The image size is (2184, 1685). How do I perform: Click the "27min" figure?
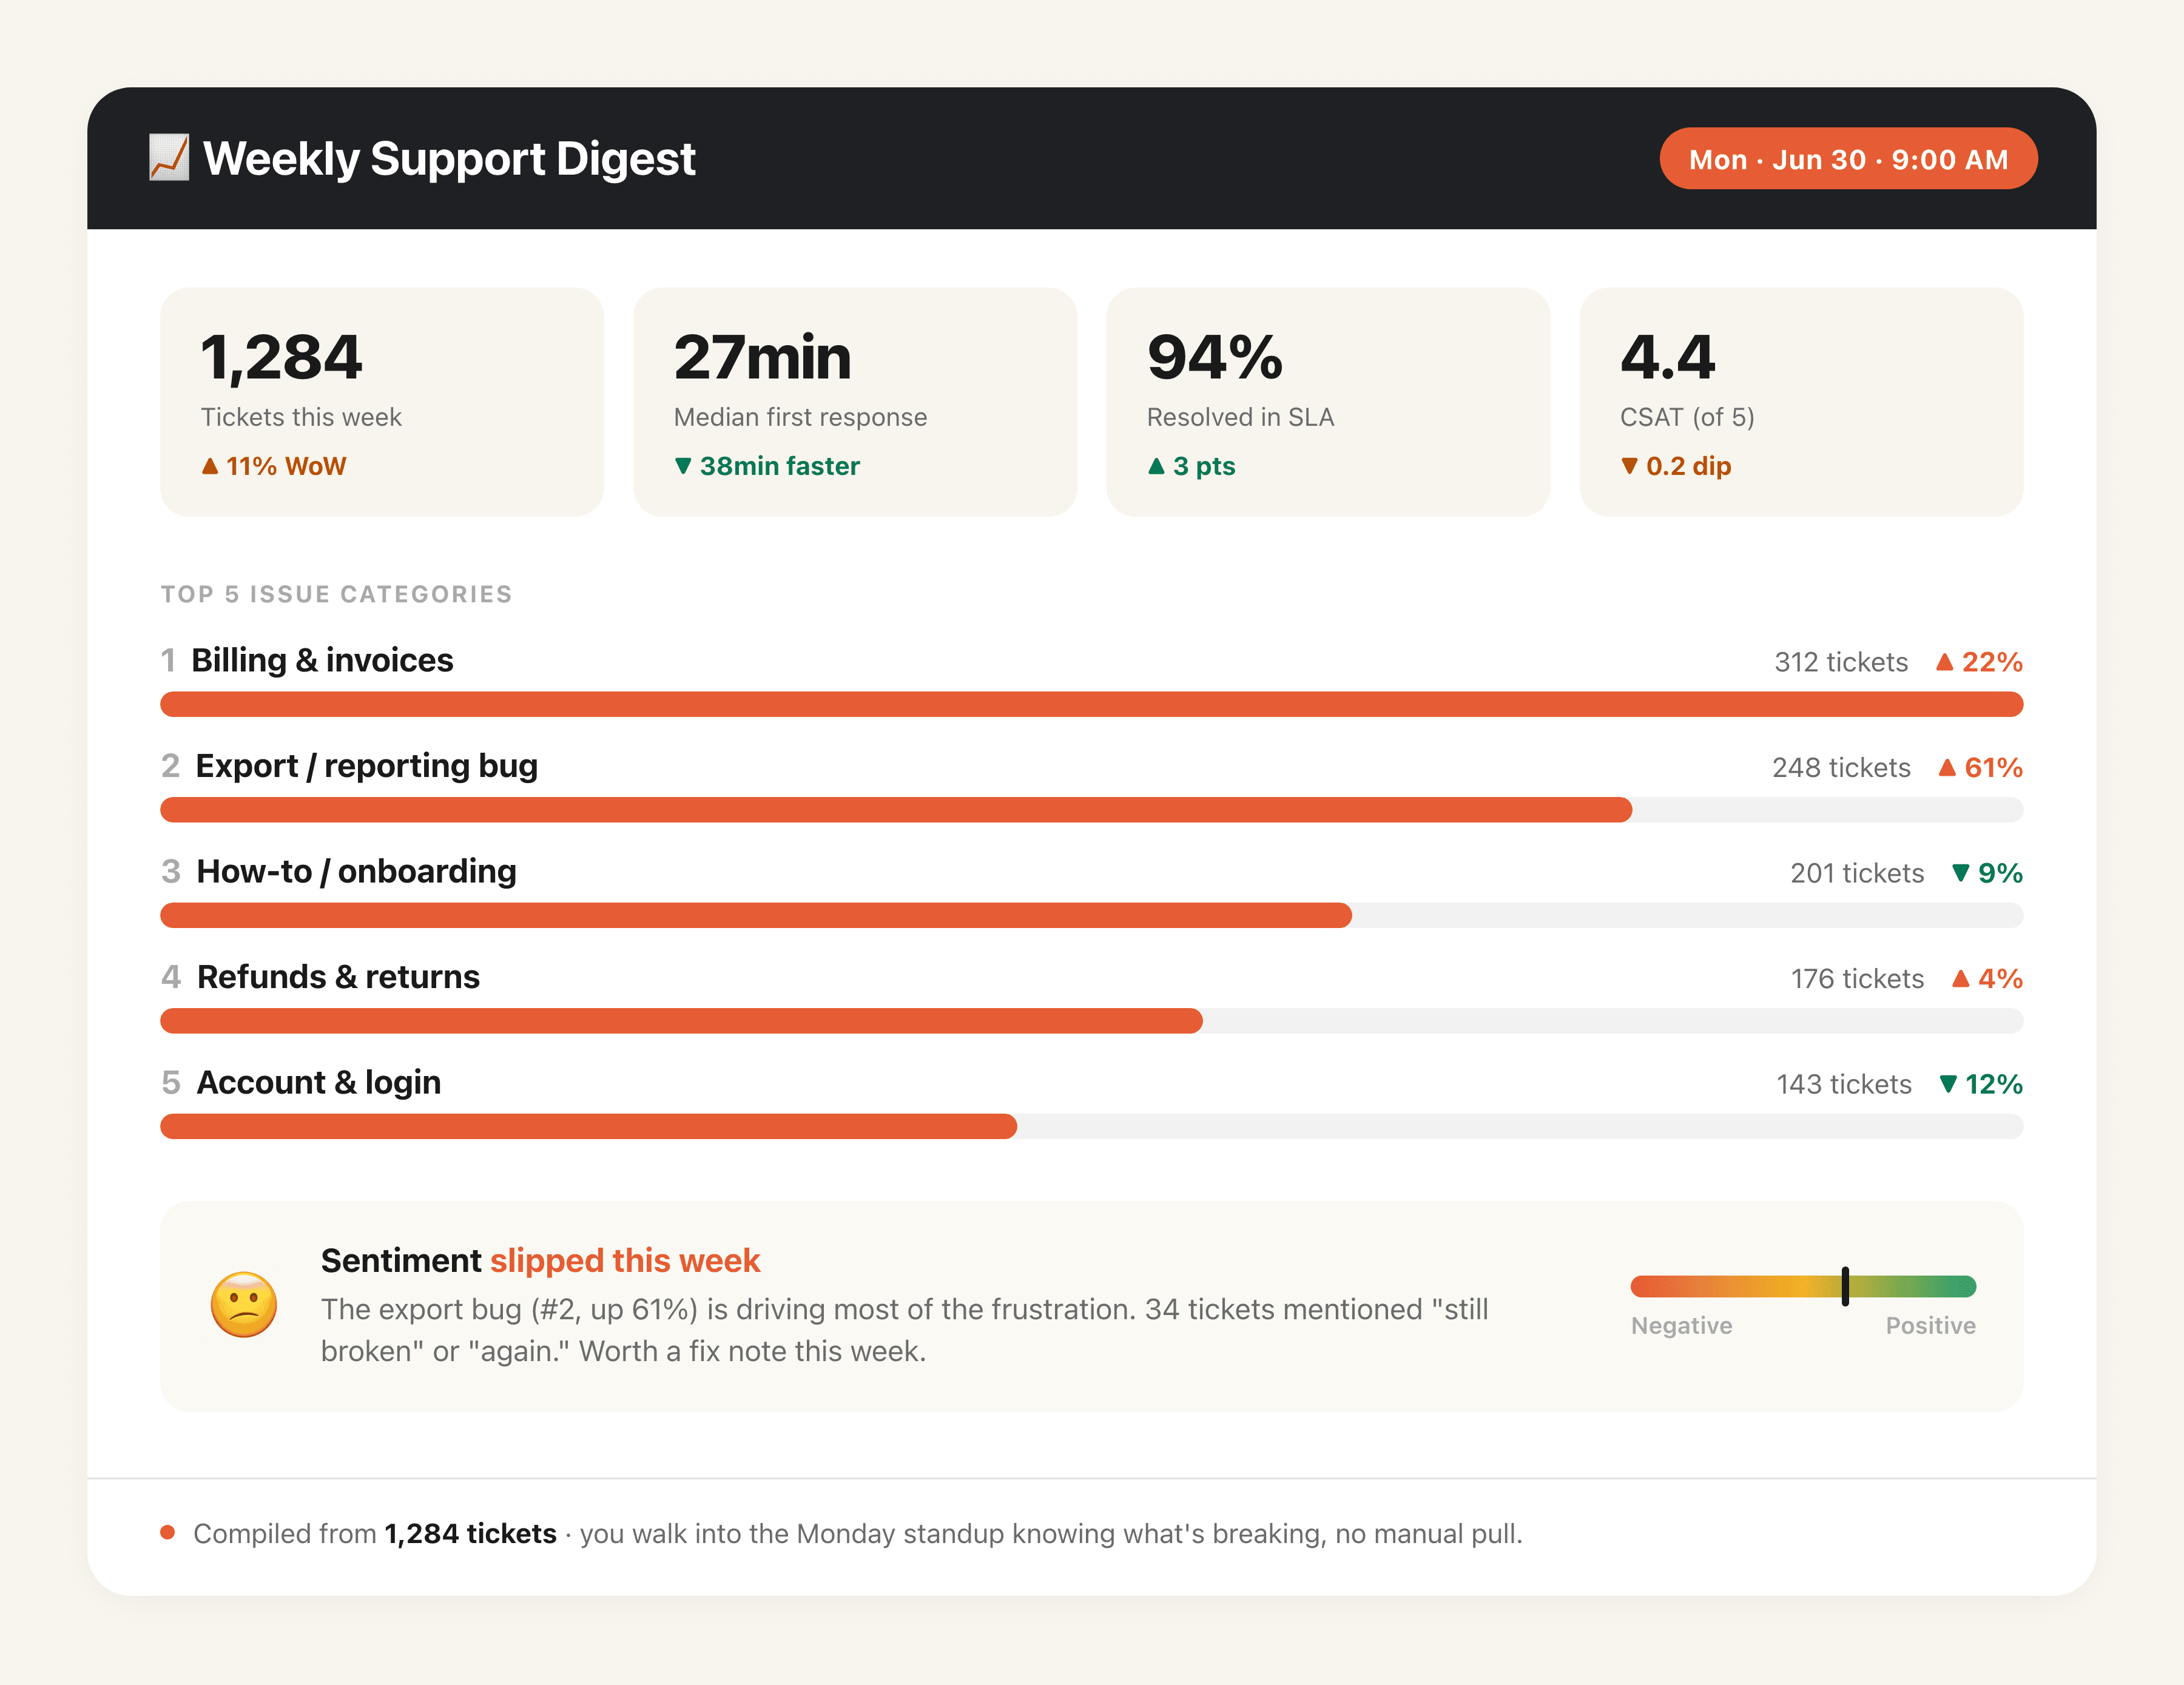tap(762, 357)
